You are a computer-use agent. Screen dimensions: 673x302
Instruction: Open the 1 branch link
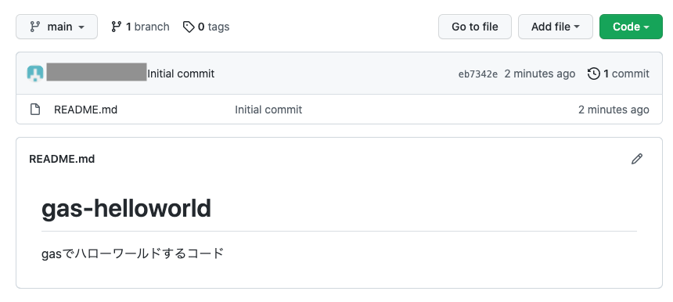[140, 27]
